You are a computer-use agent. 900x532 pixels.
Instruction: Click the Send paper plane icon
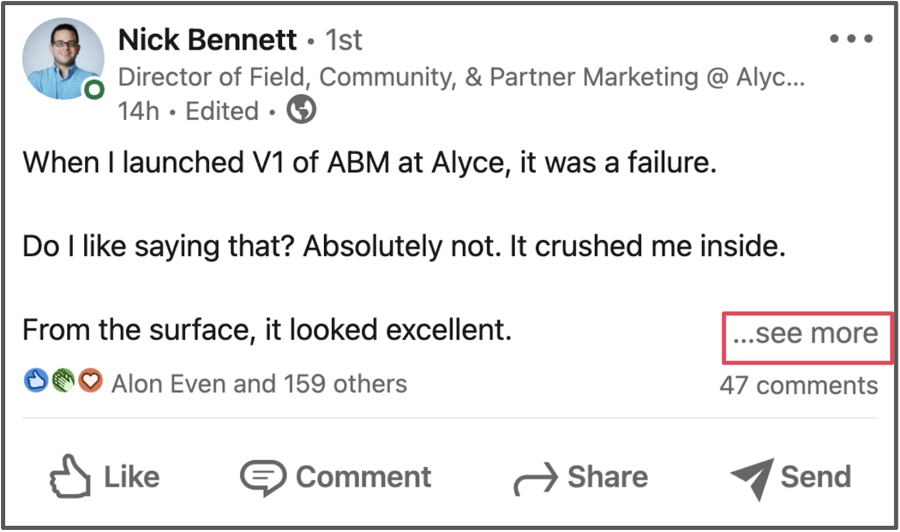coord(753,478)
